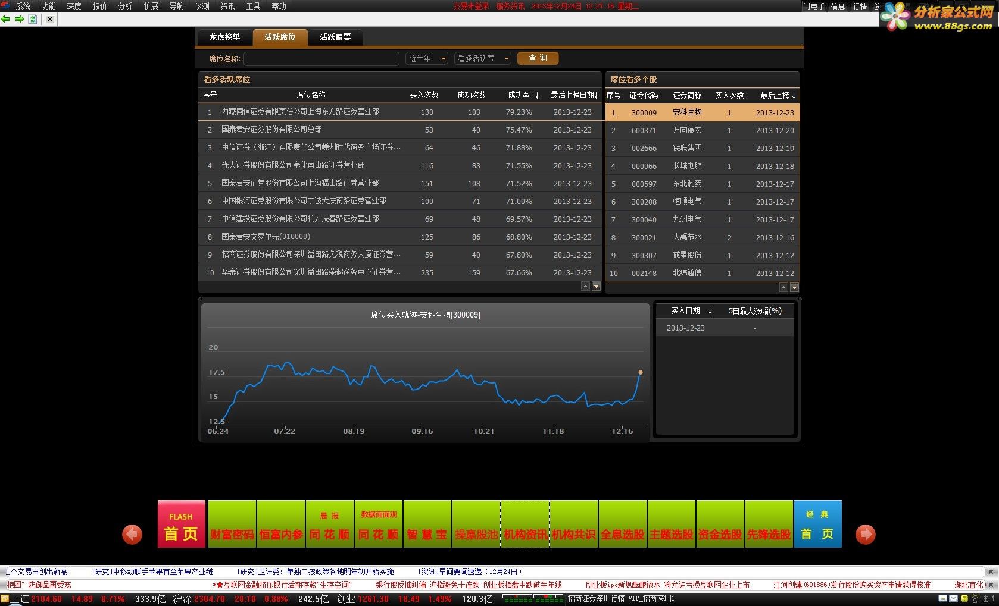Select the 2013-12-23 buy date row
Screen dimensions: 999x606
(725, 328)
